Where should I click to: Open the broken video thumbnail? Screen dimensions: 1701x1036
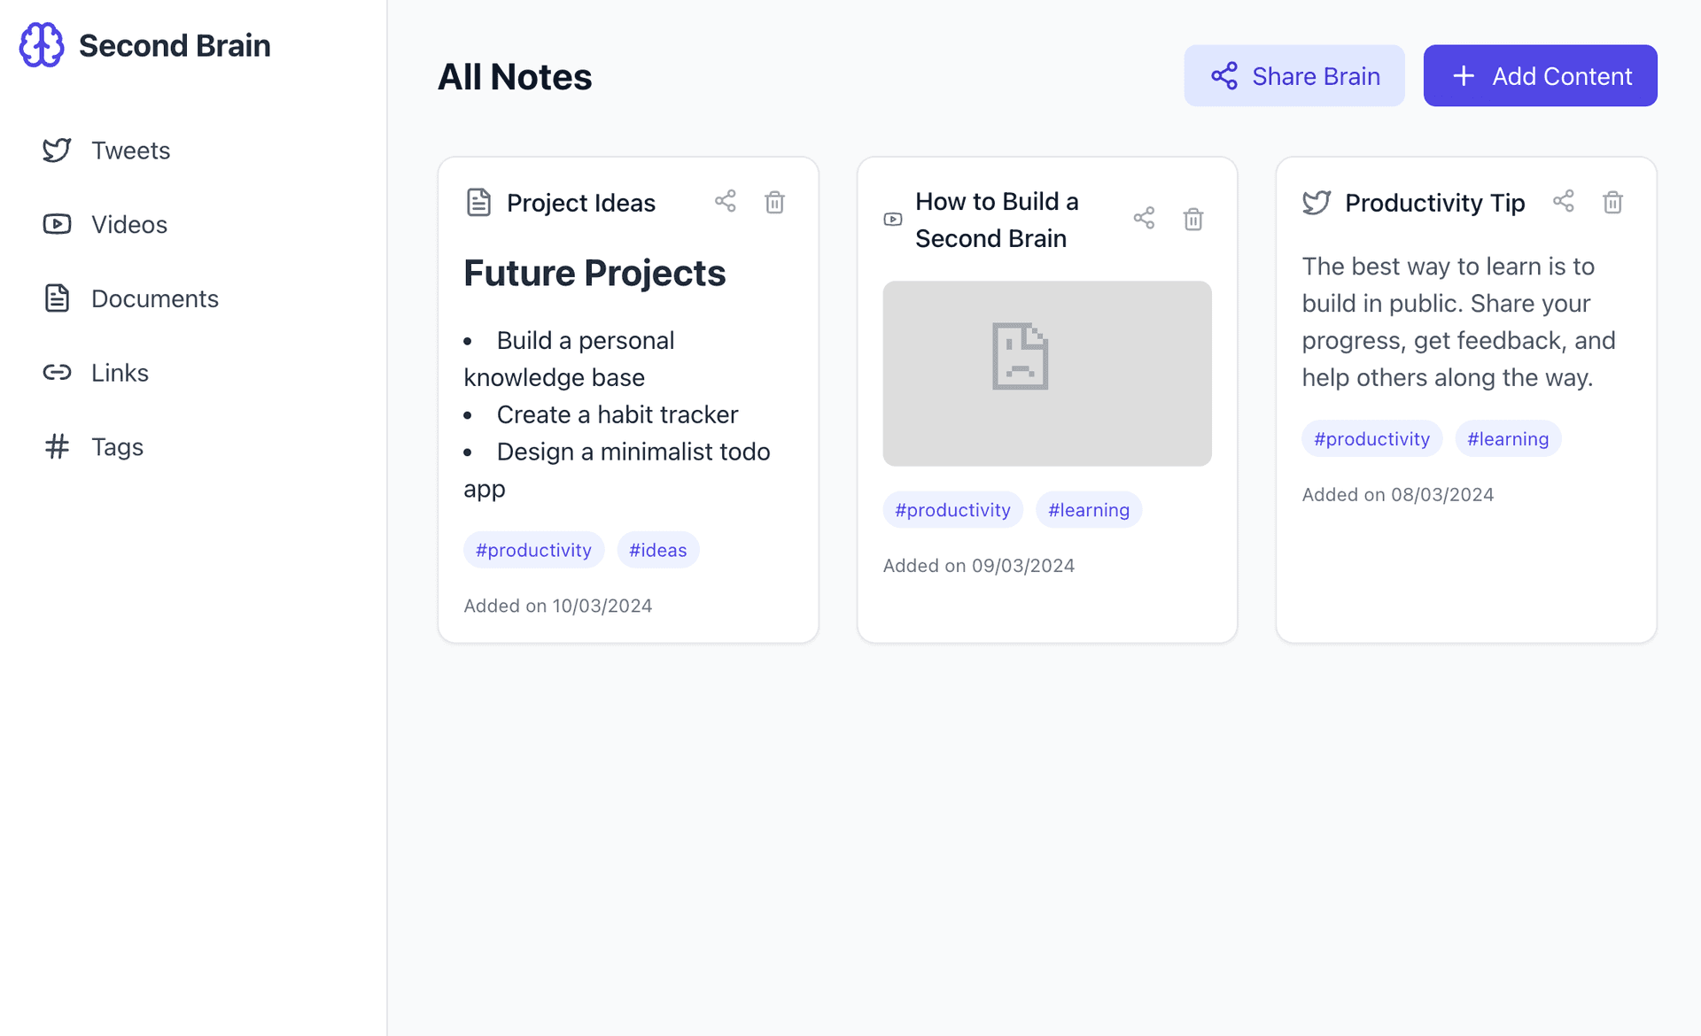tap(1047, 374)
